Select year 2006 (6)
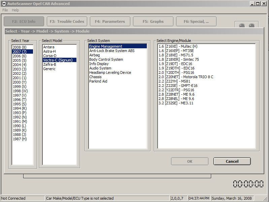 (x=23, y=56)
